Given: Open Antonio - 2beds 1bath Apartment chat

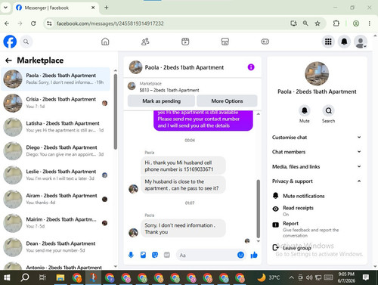Looking at the screenshot, I should pos(55,266).
